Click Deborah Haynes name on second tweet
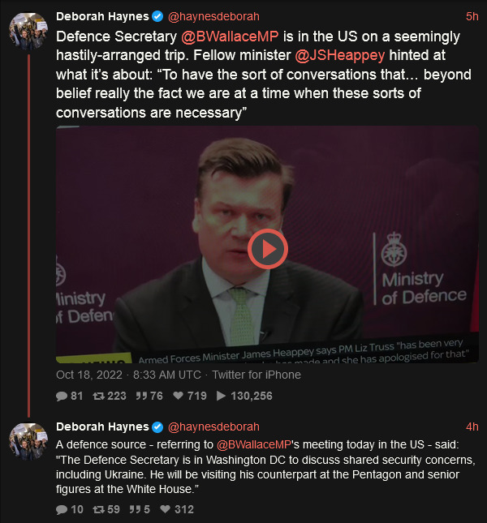This screenshot has height=523, width=487. (102, 427)
